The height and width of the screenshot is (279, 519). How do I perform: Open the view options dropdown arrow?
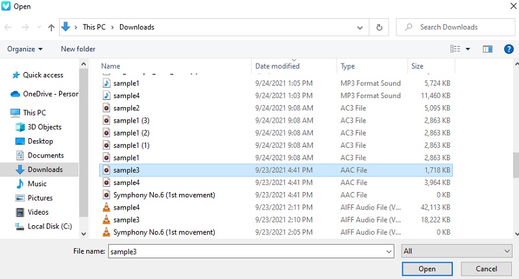[468, 49]
